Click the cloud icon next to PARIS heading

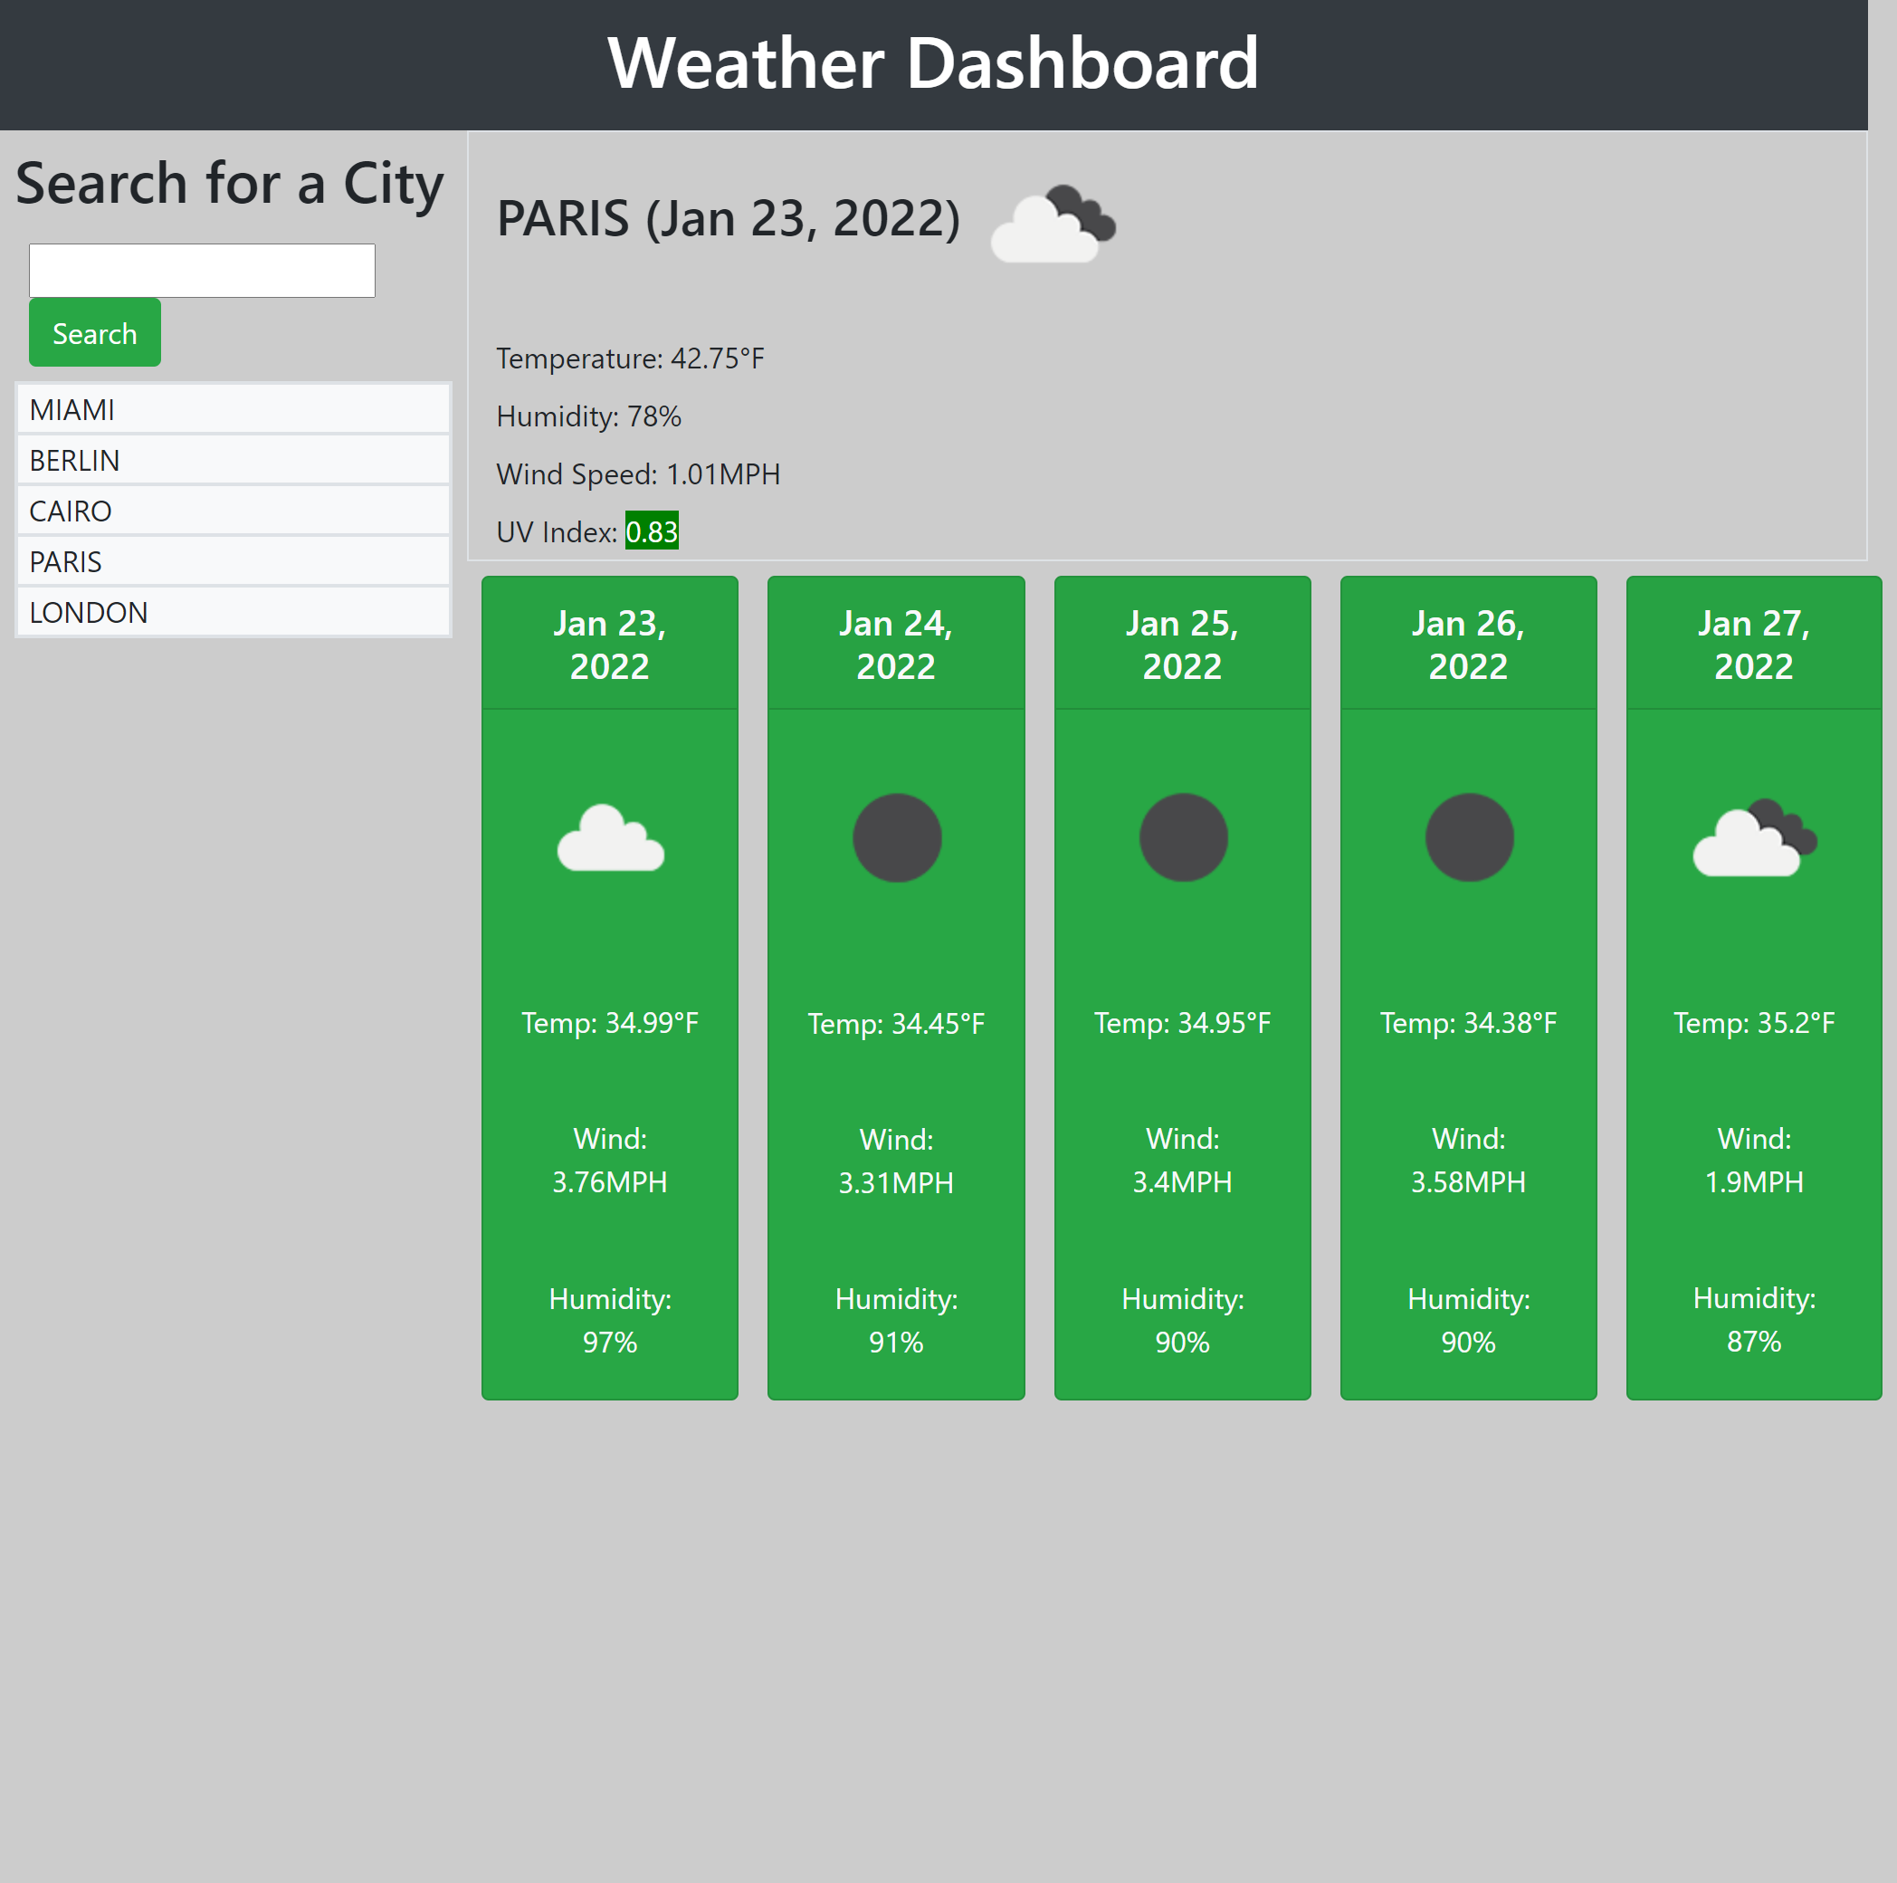(x=1053, y=224)
